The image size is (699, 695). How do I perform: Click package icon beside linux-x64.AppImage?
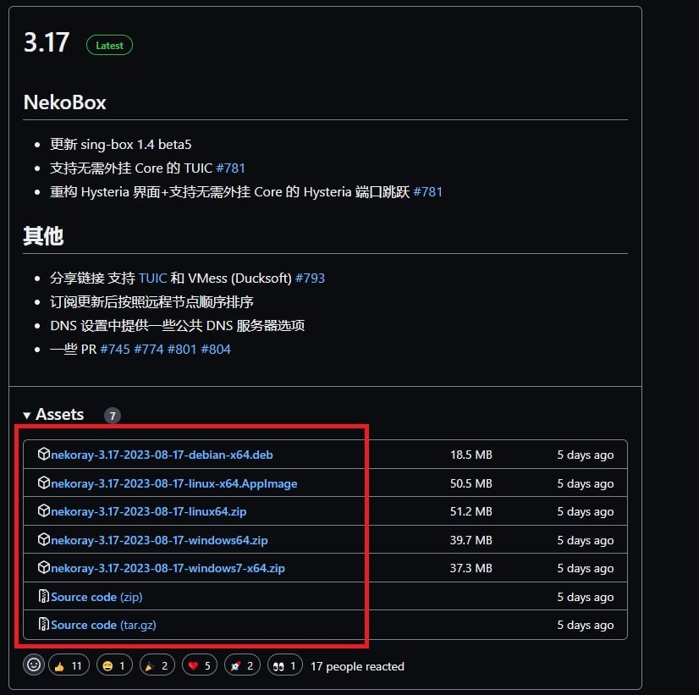coord(44,483)
